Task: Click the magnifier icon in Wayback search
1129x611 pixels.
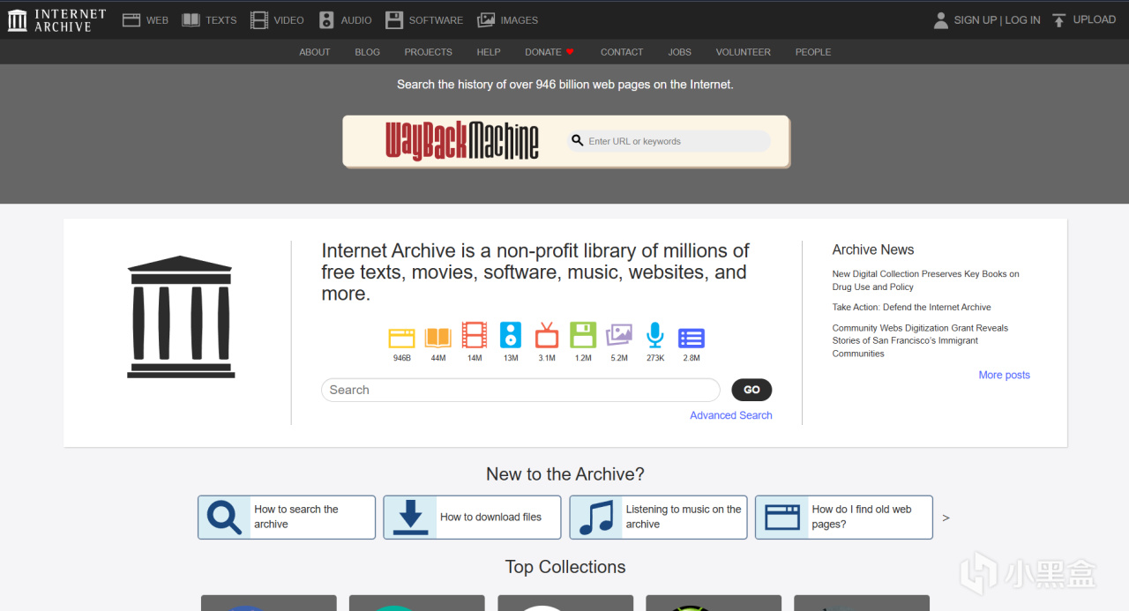Action: point(578,140)
